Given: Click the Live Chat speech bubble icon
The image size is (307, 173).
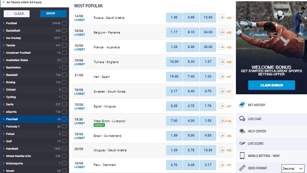Looking at the screenshot, I should [242, 119].
